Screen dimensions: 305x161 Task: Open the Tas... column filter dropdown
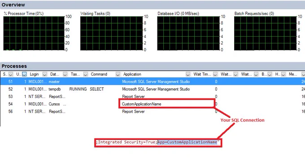[x=85, y=74]
